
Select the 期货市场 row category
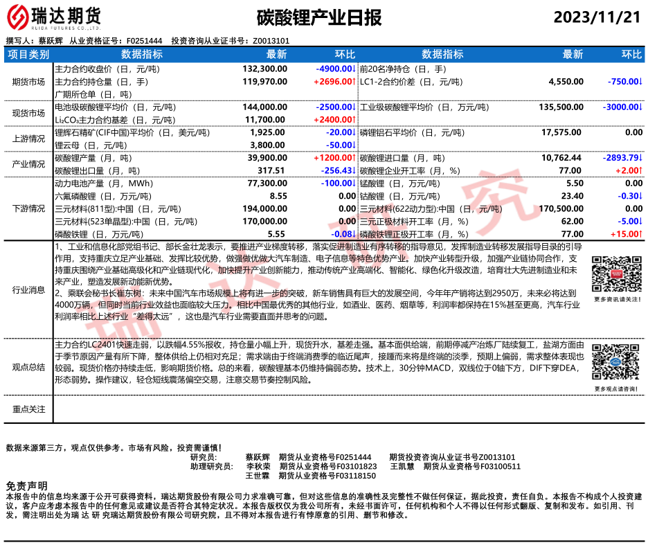tap(28, 82)
